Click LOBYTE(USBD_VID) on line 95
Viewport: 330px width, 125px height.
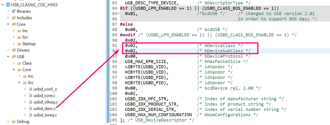click(146, 67)
